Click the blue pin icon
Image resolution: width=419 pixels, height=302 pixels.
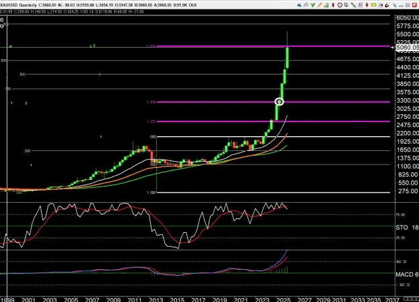coord(395,5)
